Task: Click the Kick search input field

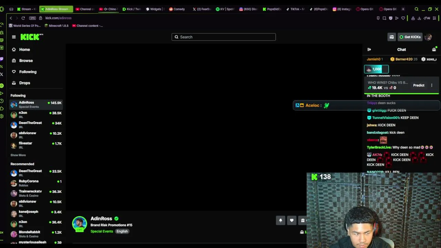Action: (x=224, y=37)
